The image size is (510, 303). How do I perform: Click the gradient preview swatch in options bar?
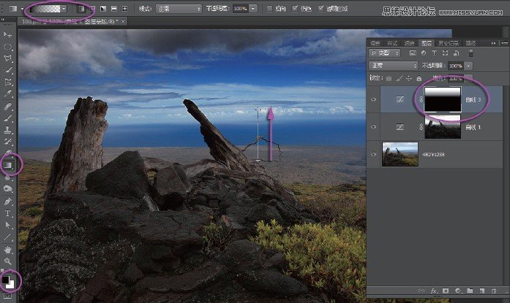[45, 9]
